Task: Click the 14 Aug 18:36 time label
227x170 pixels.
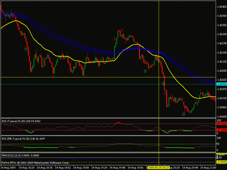Action: [45, 167]
